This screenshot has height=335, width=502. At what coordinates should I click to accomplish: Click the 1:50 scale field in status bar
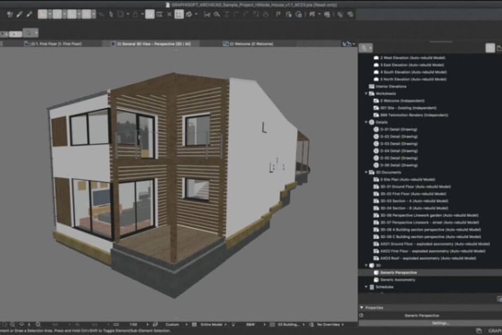click(x=134, y=324)
